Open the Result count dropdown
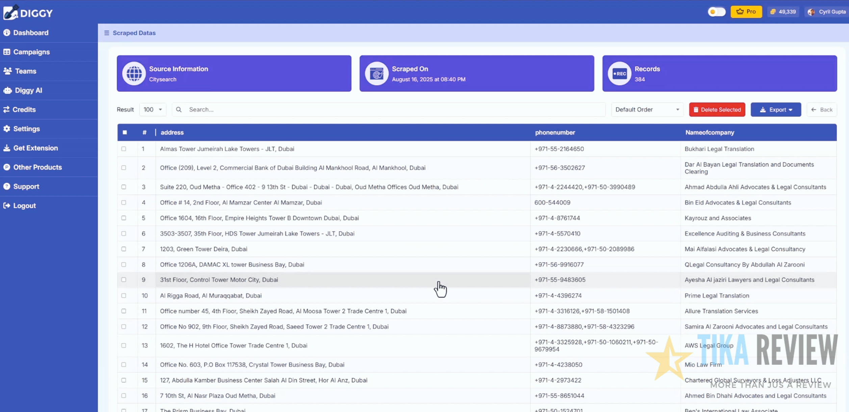This screenshot has height=412, width=849. 153,110
